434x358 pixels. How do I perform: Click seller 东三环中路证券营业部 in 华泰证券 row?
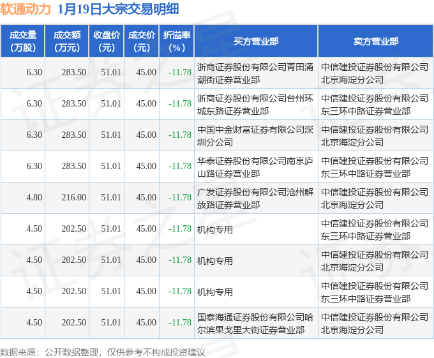click(375, 167)
